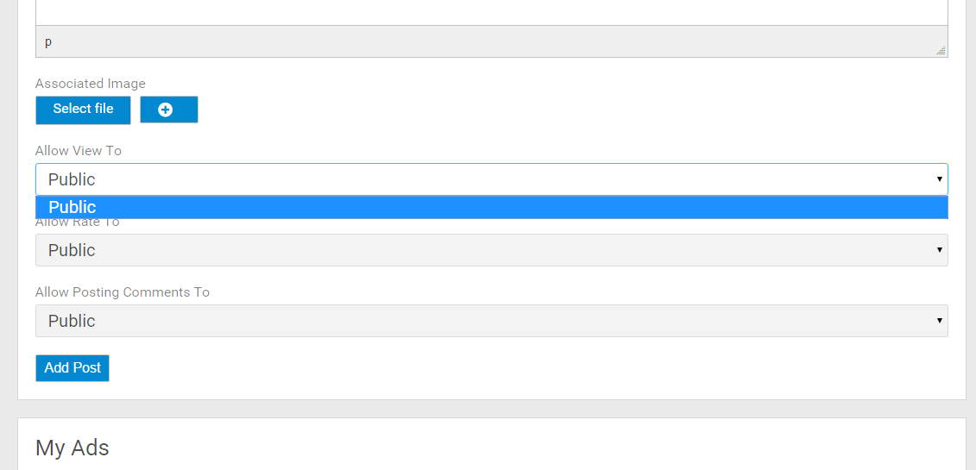976x470 pixels.
Task: Click inside the editor text area
Action: (491, 12)
